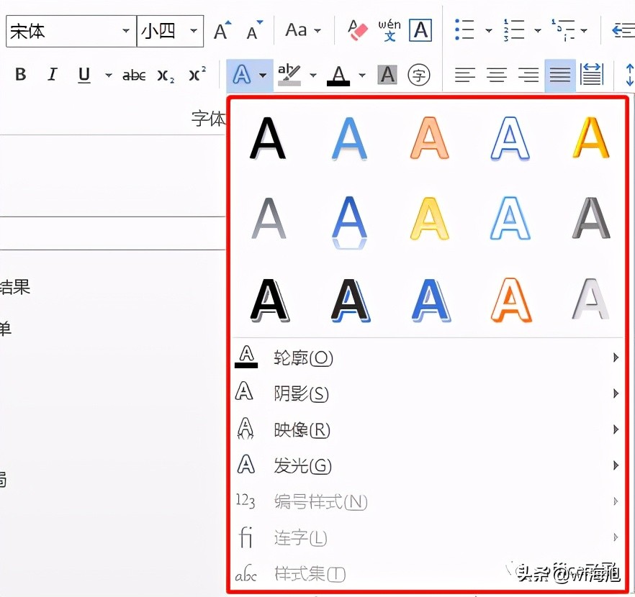Toggle bold formatting with the B button
This screenshot has width=635, height=597.
[x=20, y=75]
